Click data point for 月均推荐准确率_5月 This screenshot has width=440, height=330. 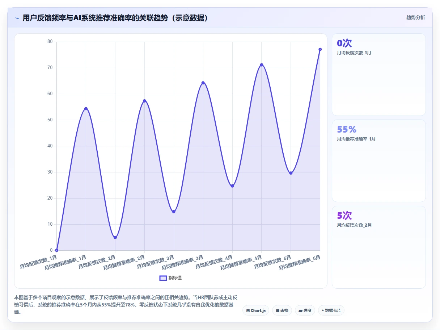click(x=320, y=49)
